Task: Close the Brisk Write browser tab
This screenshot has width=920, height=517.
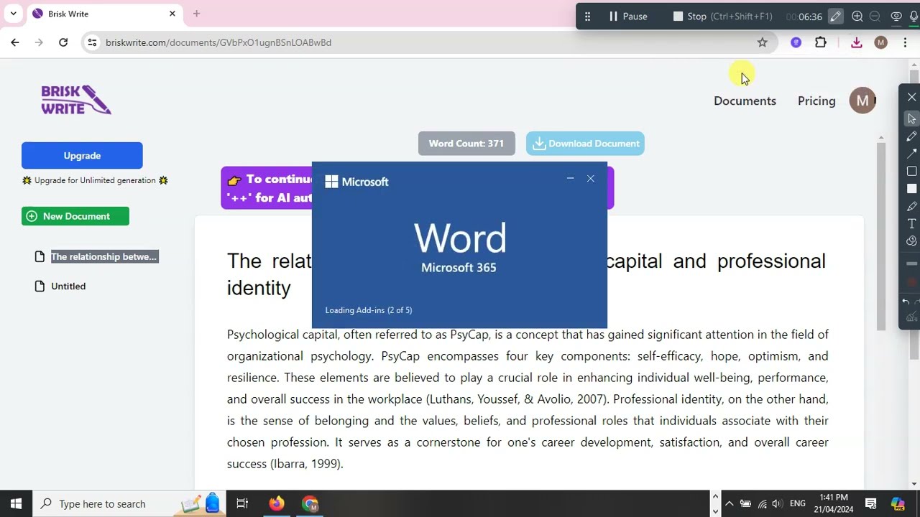Action: point(172,14)
